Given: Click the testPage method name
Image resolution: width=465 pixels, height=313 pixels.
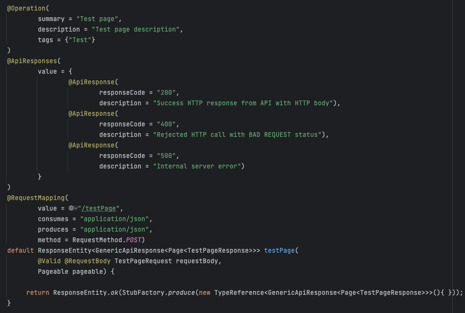Looking at the screenshot, I should (x=279, y=250).
